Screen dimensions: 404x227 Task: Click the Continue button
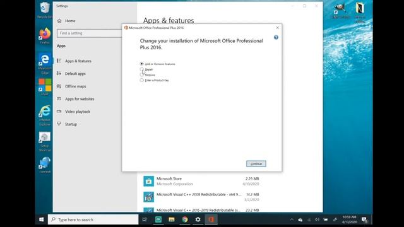tap(256, 164)
